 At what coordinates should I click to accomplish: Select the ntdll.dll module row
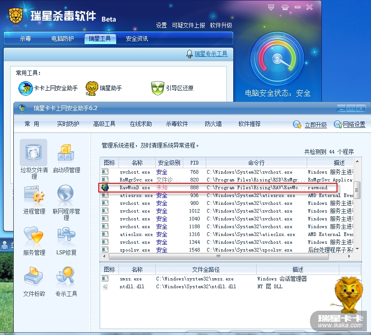pos(230,286)
